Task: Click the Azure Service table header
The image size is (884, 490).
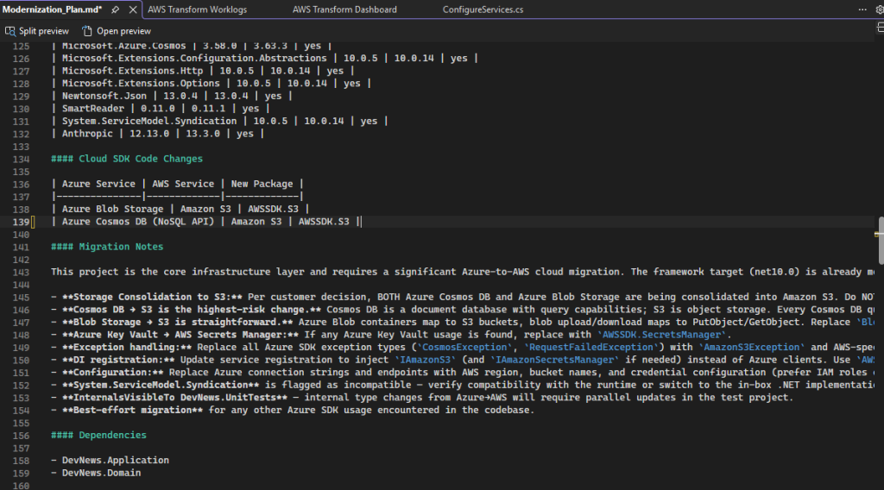Action: coord(98,184)
